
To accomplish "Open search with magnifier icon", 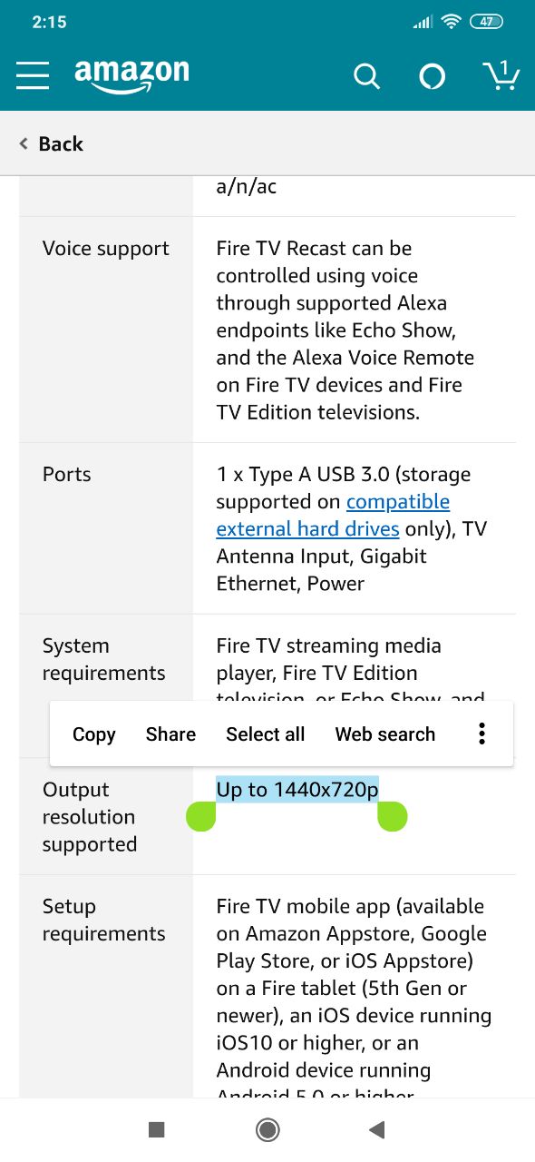I will click(366, 76).
